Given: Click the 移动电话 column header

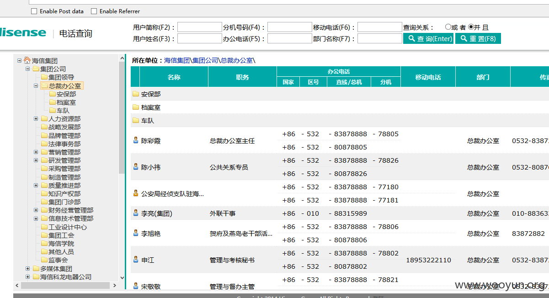Looking at the screenshot, I should click(x=428, y=77).
